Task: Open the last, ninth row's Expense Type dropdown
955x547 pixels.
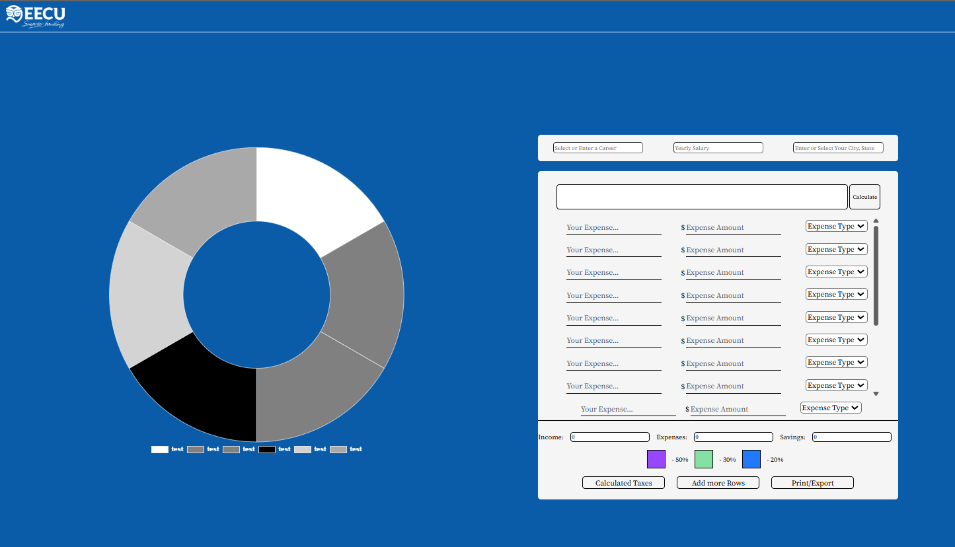Action: pyautogui.click(x=831, y=408)
